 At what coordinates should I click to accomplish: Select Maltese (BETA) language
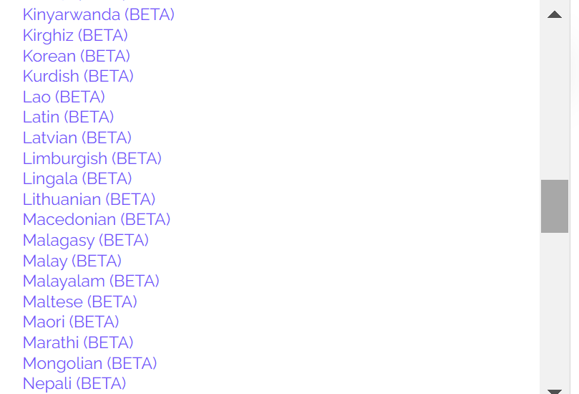click(79, 302)
